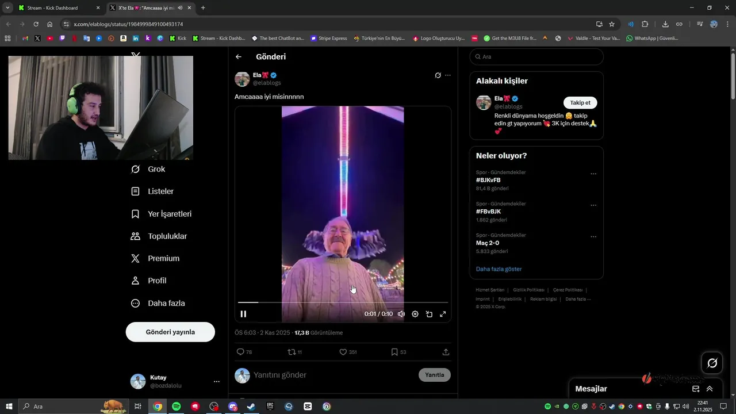Open the Premium page
This screenshot has height=414, width=736.
155,259
